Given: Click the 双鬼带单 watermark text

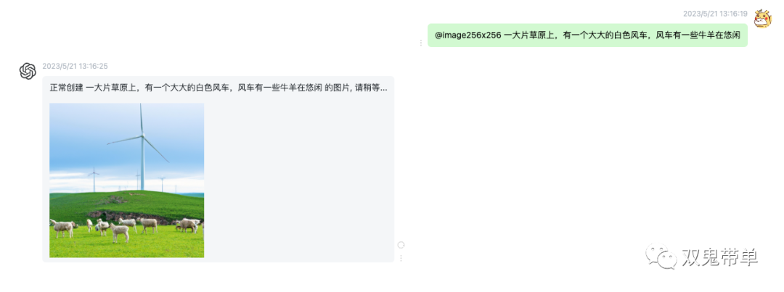Looking at the screenshot, I should click(x=720, y=256).
